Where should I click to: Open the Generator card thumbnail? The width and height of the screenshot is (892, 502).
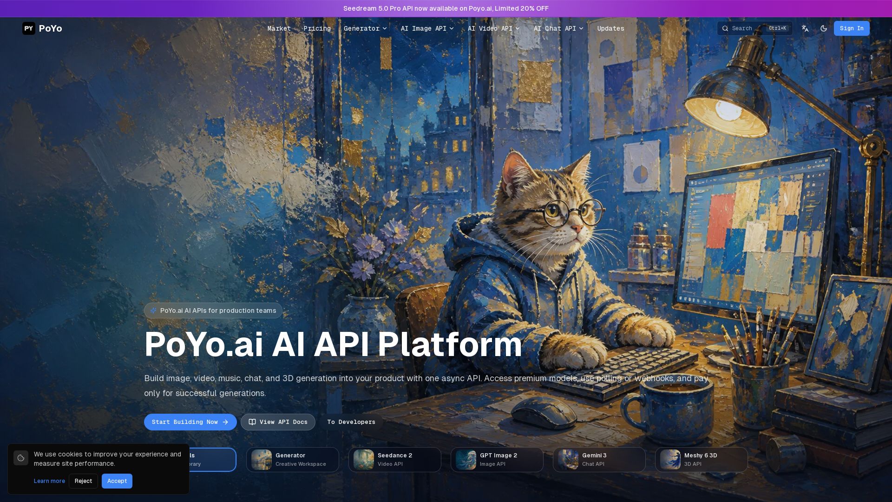[262, 460]
